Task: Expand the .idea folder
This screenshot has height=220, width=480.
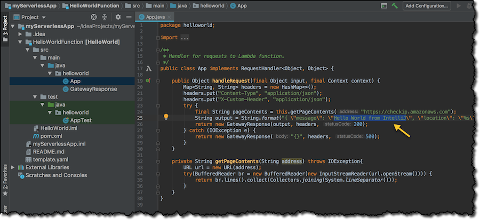Action: [20, 34]
